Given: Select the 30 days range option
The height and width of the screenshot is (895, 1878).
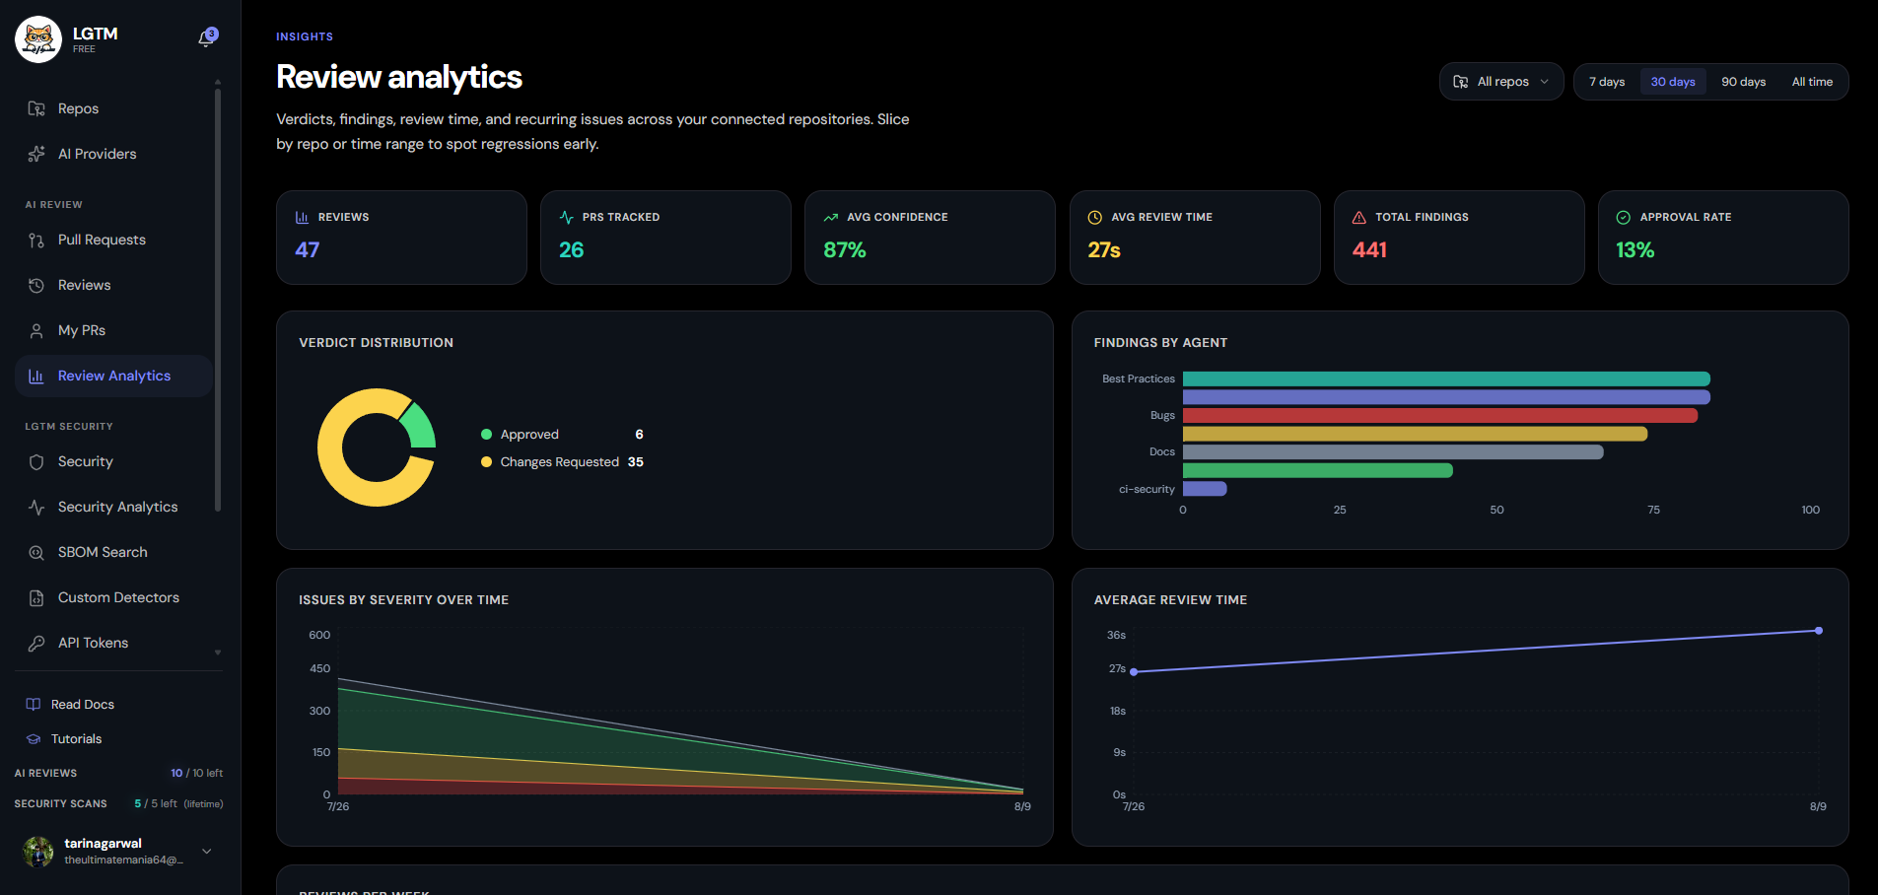Looking at the screenshot, I should (x=1673, y=82).
